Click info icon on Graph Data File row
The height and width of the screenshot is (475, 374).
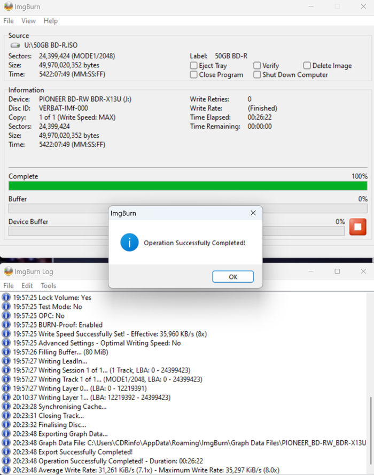click(x=6, y=442)
